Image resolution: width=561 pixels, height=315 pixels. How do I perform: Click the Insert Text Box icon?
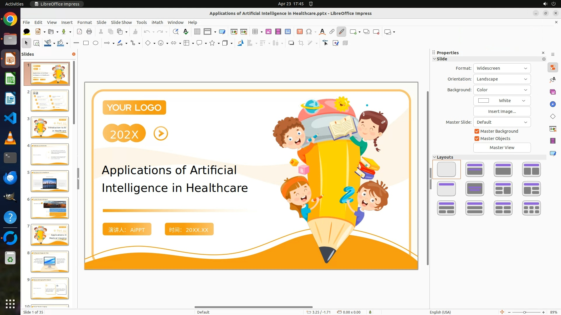299,32
